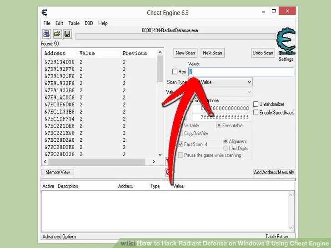This screenshot has height=248, width=331.
Task: Toggle the Hex checkbox
Action: point(175,72)
